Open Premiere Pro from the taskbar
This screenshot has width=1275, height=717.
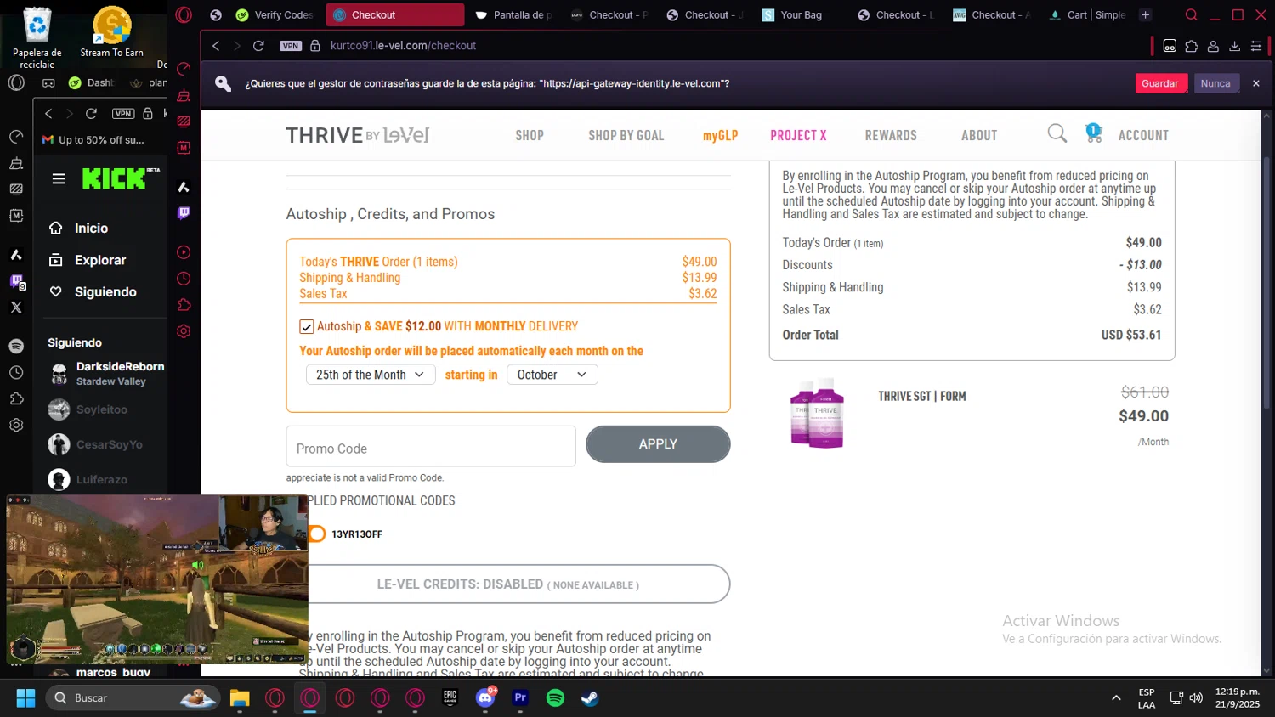coord(520,698)
